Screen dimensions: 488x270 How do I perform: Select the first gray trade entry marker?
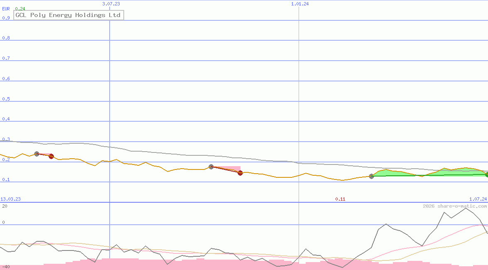coord(37,154)
